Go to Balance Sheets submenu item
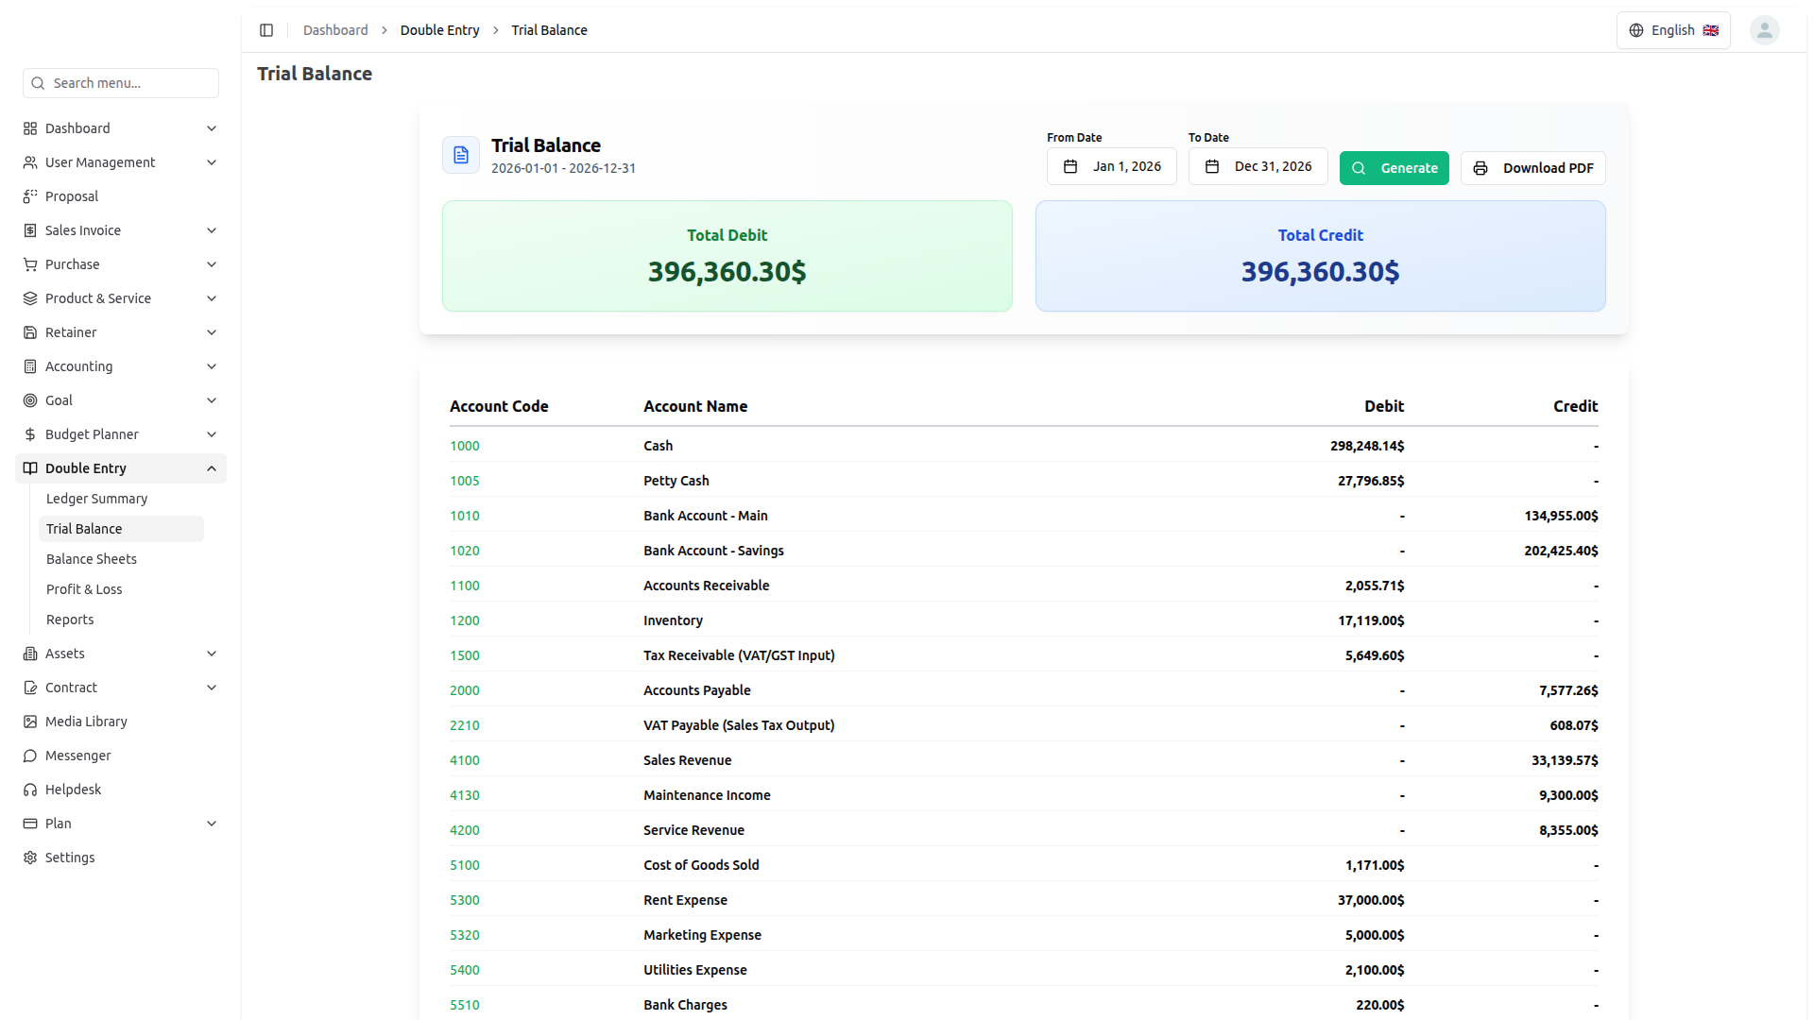Image resolution: width=1814 pixels, height=1020 pixels. [92, 559]
